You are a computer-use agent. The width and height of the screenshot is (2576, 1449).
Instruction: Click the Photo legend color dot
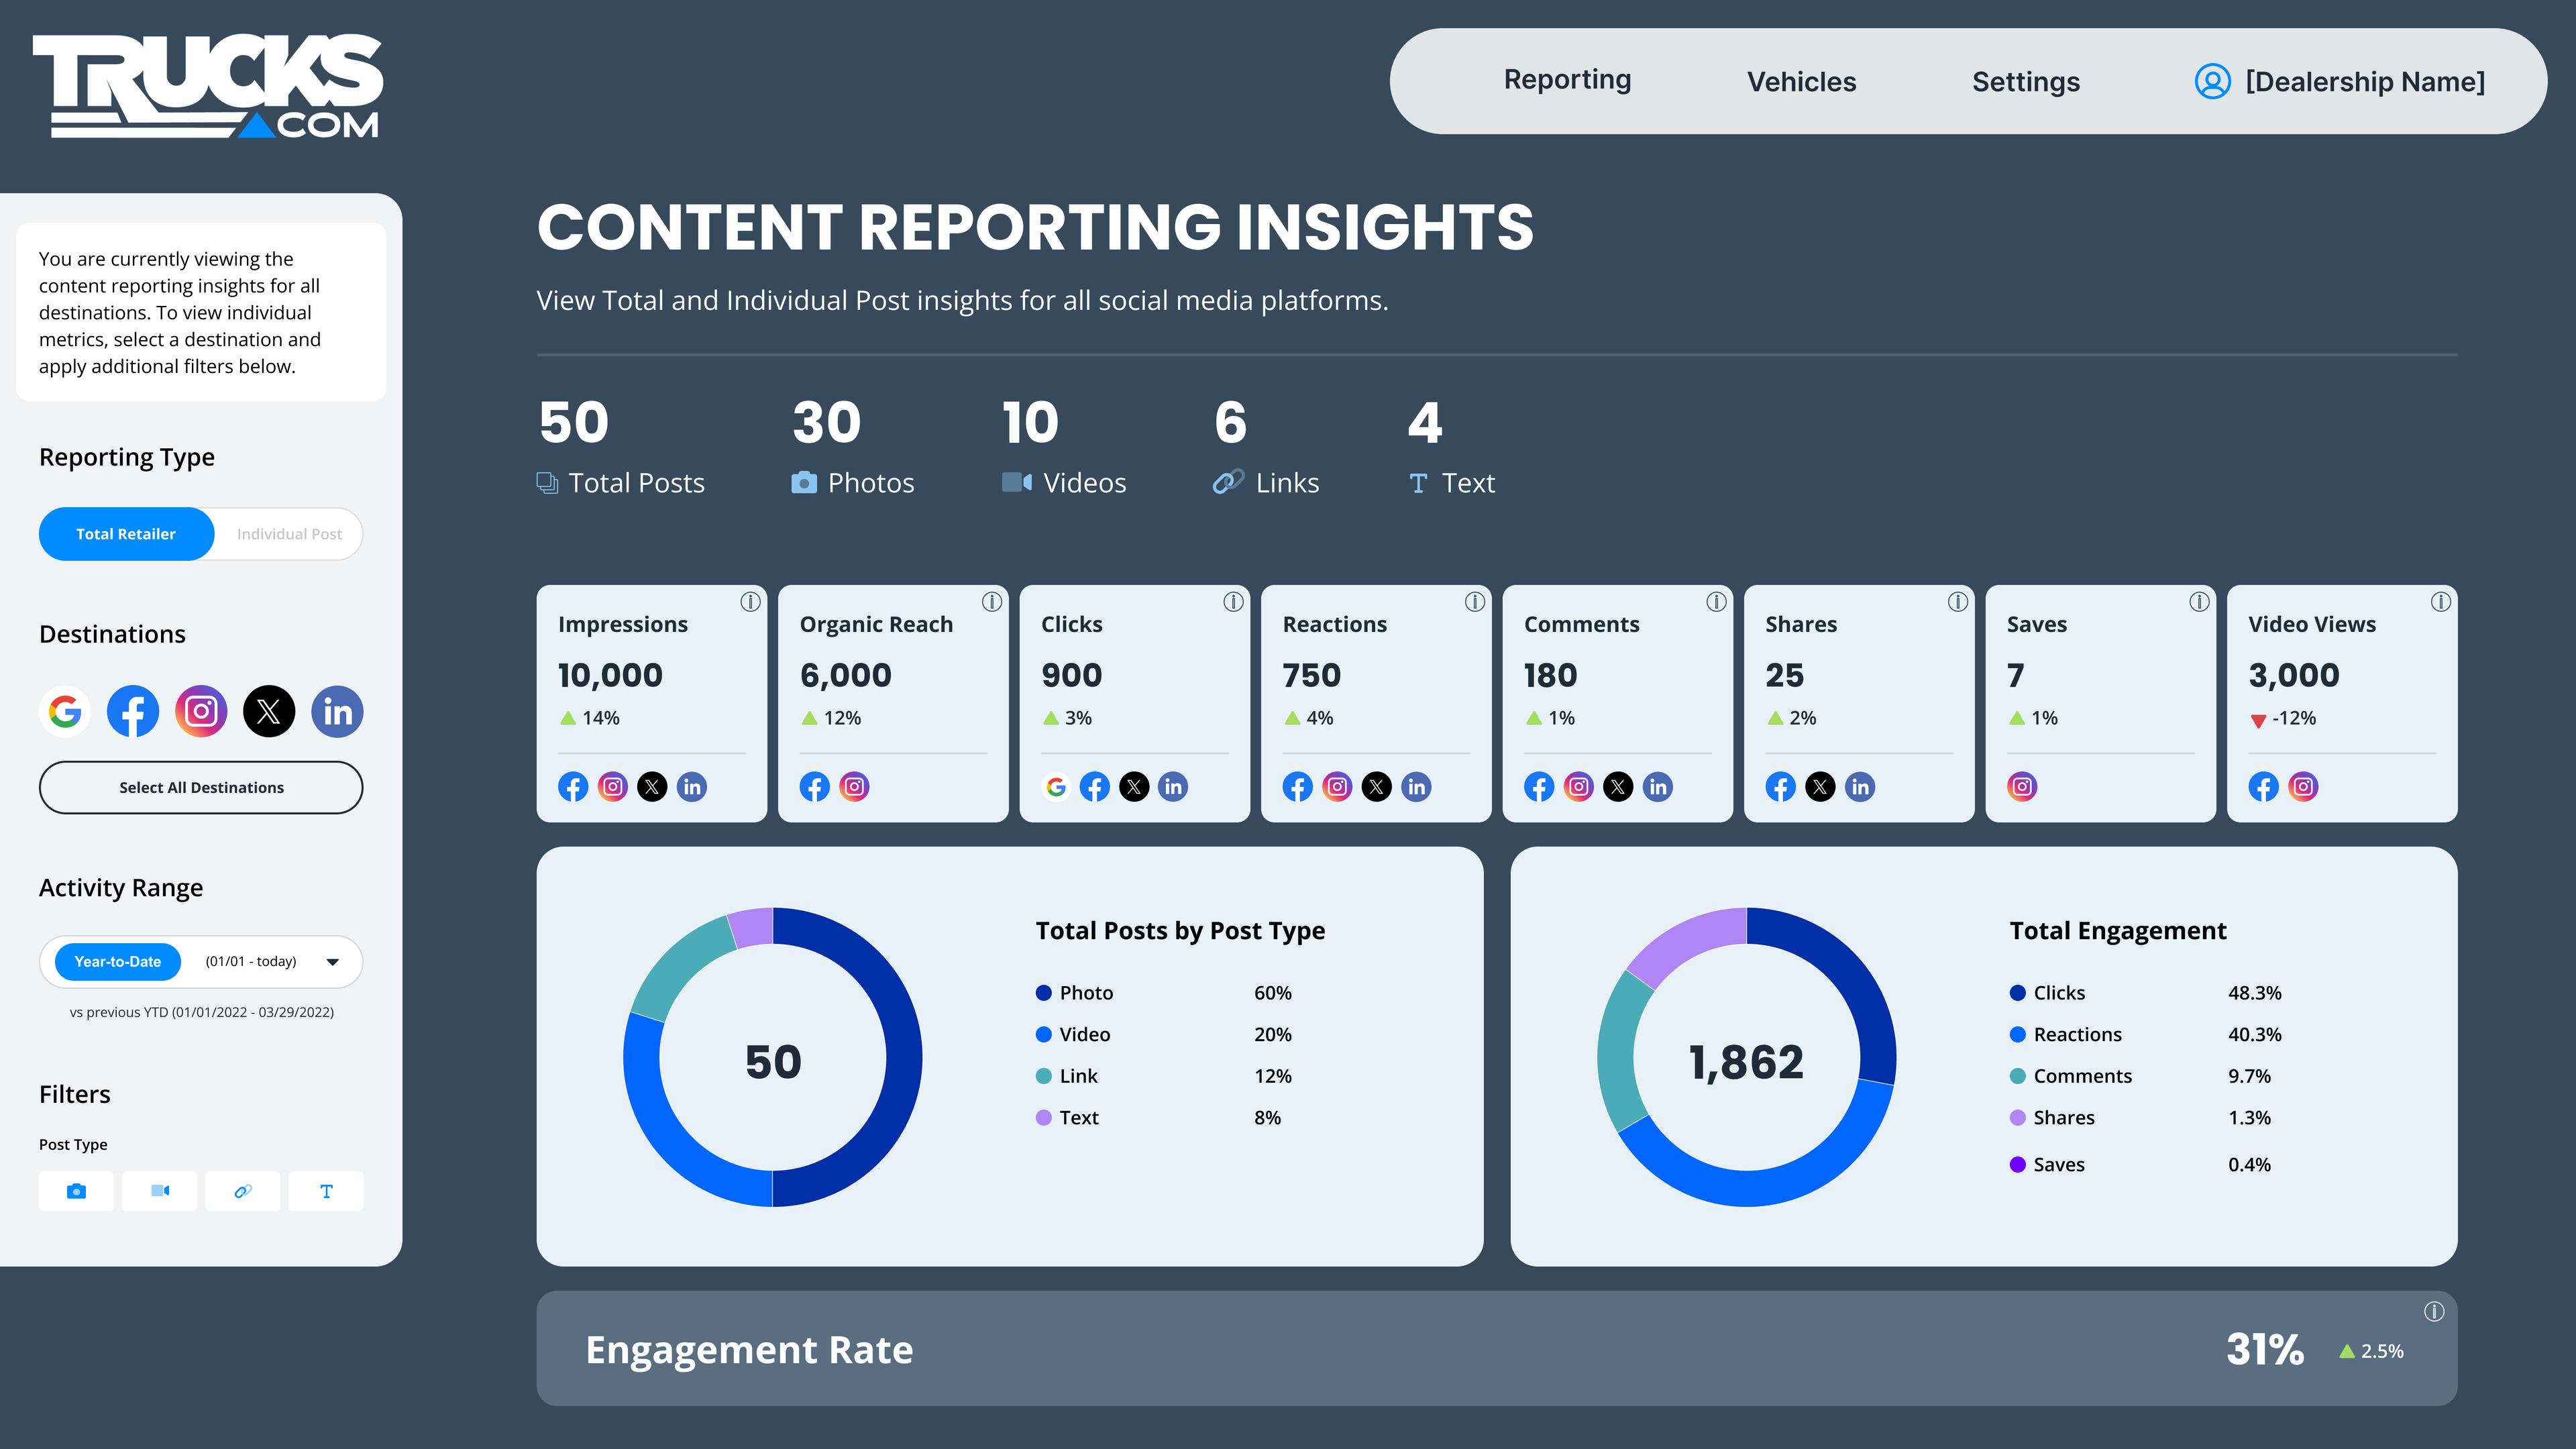click(x=1043, y=993)
